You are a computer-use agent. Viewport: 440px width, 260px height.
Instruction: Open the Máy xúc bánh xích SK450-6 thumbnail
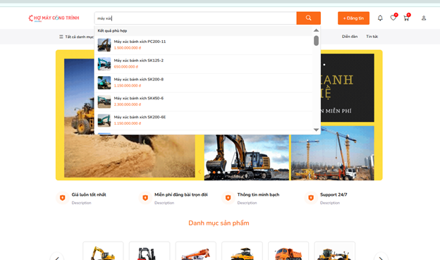(104, 101)
